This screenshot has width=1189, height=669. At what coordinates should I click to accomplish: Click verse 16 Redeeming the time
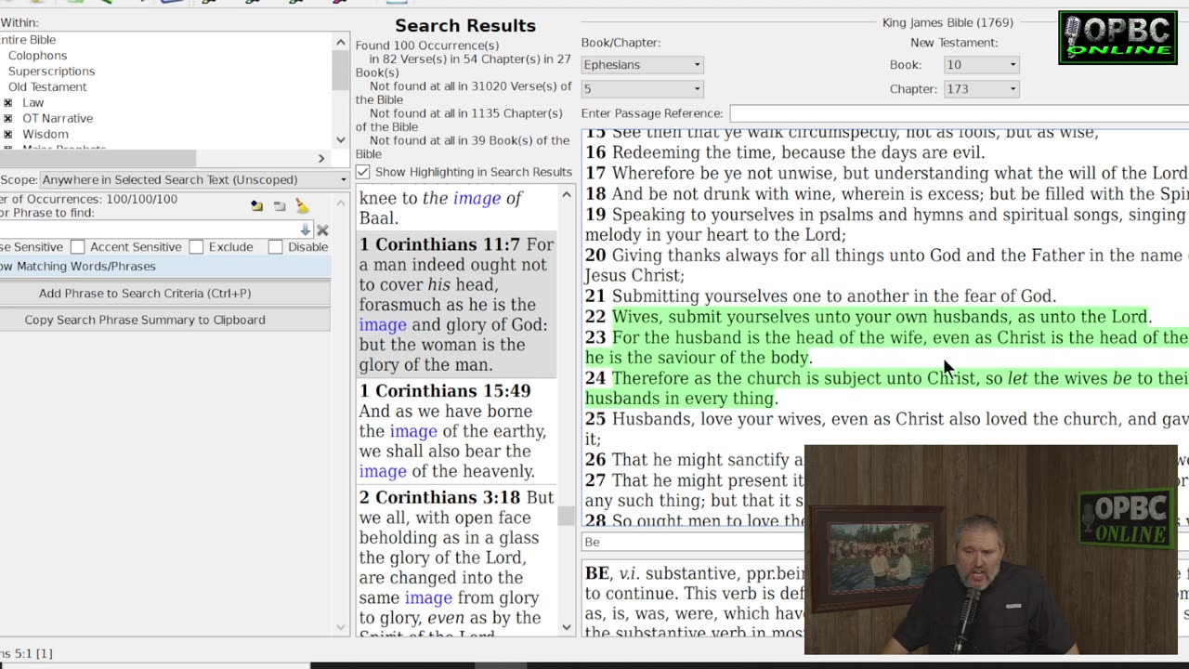coord(785,152)
